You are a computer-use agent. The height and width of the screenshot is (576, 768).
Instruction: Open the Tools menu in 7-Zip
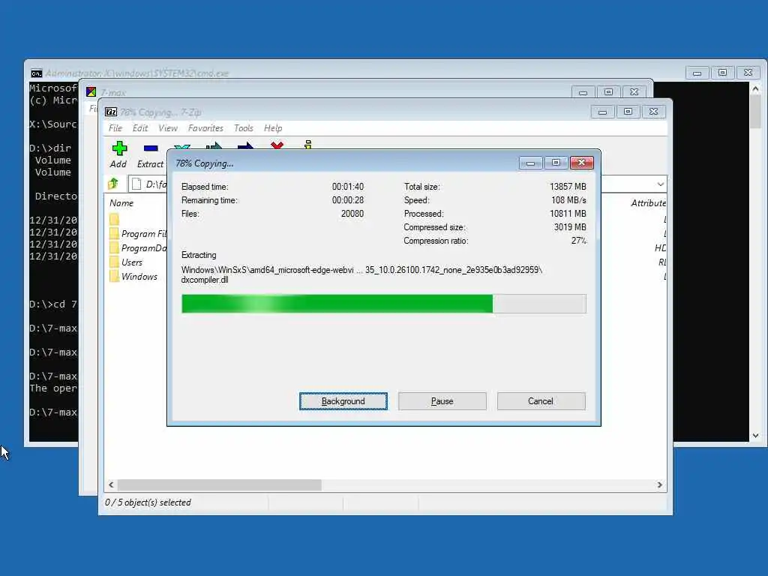(244, 128)
